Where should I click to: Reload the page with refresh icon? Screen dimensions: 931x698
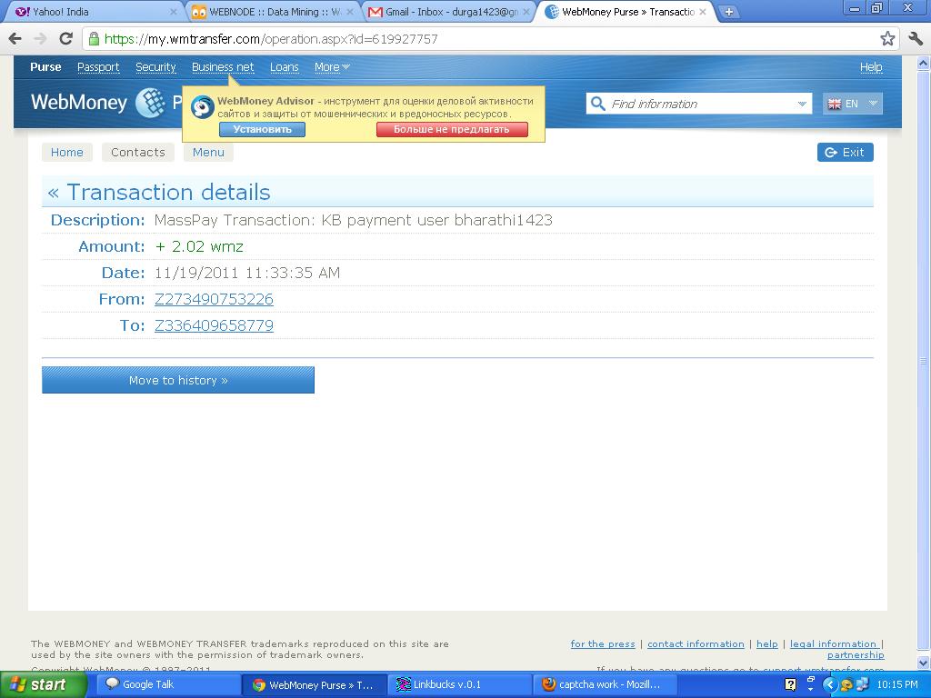click(65, 39)
